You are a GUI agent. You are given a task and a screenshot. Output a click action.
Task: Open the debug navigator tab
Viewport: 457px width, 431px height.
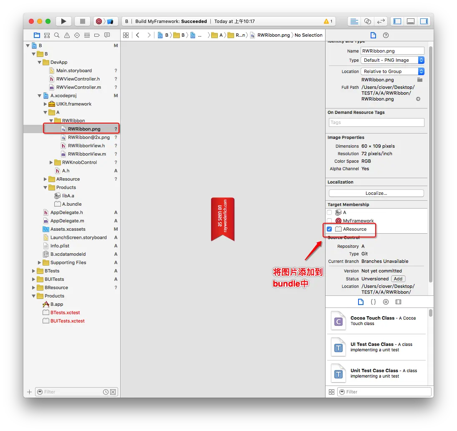(x=87, y=35)
